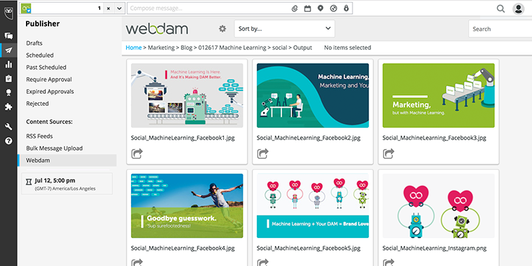532x266 pixels.
Task: Click the magnifier search icon at top right
Action: click(501, 9)
